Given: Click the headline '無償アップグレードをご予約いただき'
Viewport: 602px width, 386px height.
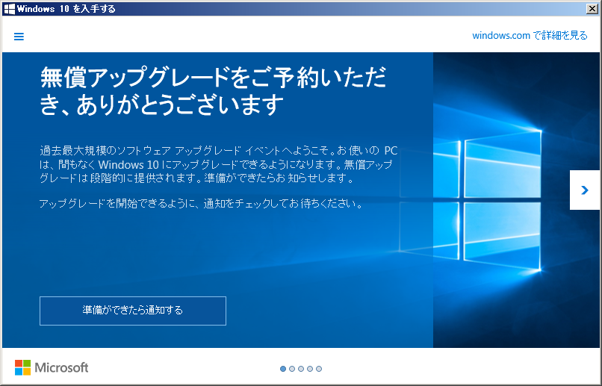Looking at the screenshot, I should 214,91.
